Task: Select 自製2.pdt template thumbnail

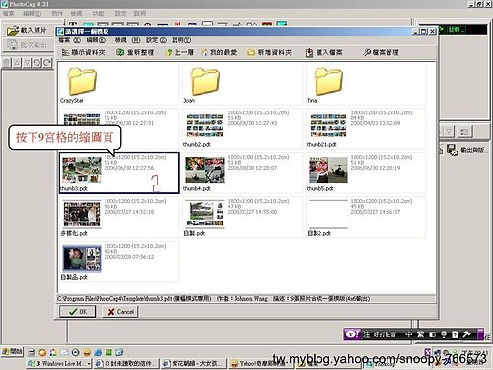Action: [x=328, y=214]
